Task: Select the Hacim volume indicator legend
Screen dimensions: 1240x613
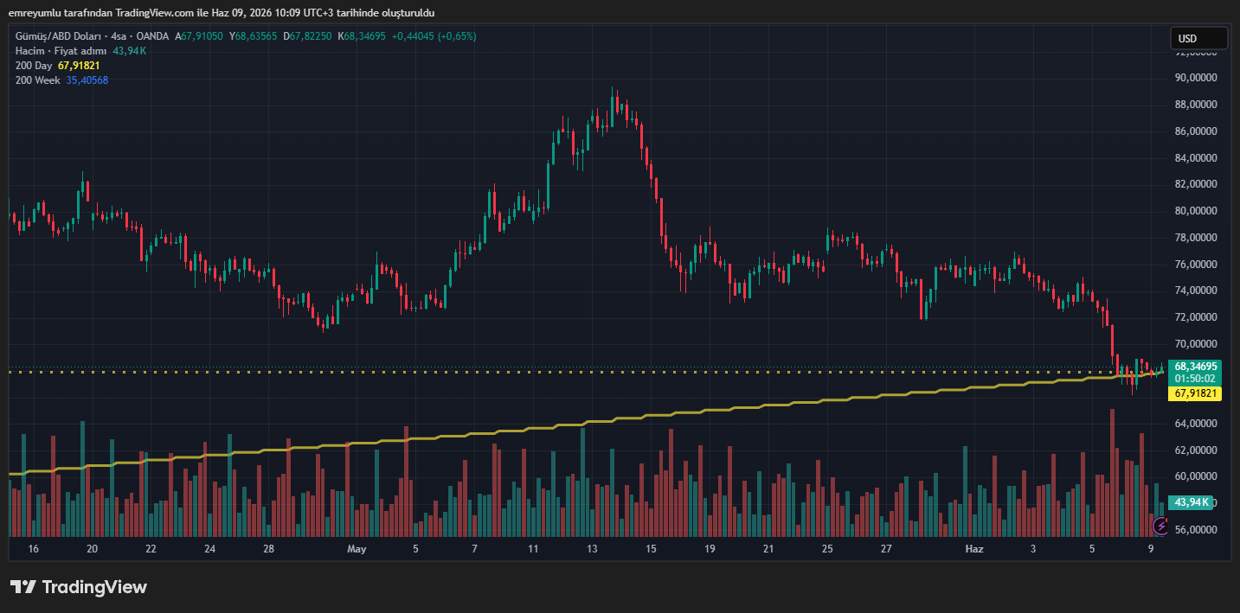Action: [61, 51]
